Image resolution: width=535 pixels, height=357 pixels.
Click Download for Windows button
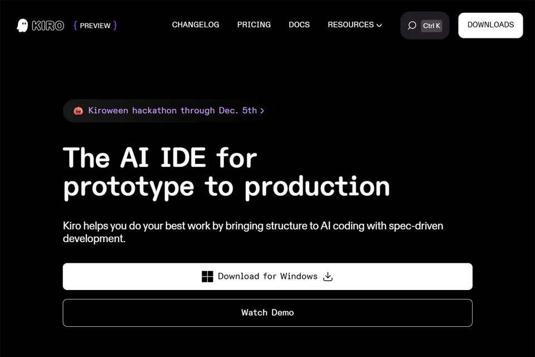click(267, 276)
